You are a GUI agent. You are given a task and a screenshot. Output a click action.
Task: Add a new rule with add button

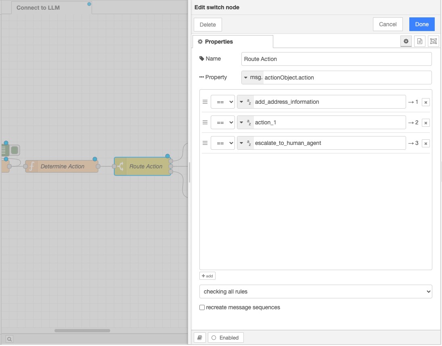207,276
